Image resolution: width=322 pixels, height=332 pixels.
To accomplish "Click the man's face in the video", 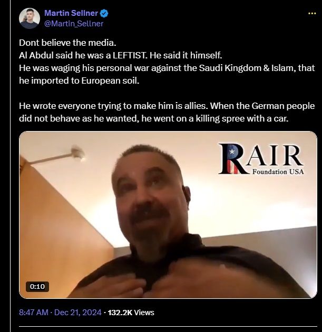I will pos(151,197).
